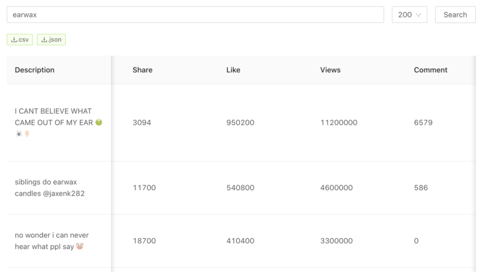
Task: Click the Share column header
Action: pos(142,70)
